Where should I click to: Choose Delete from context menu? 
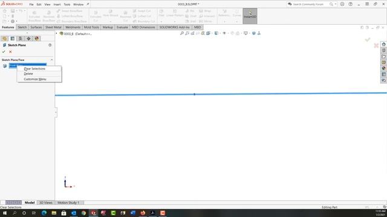28,74
